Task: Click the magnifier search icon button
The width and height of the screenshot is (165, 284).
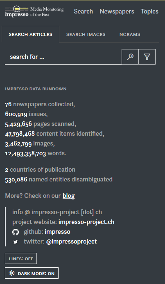Action: point(130,57)
